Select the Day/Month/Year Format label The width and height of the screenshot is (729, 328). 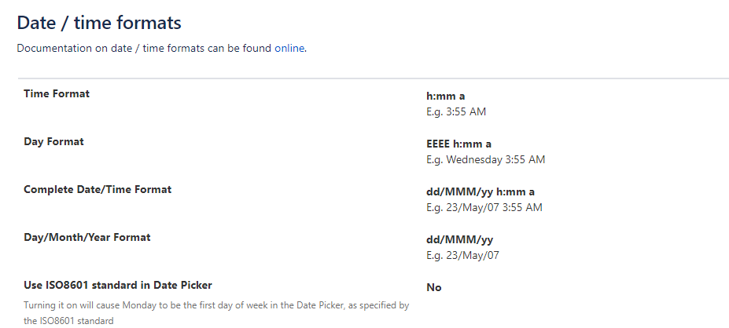click(87, 236)
